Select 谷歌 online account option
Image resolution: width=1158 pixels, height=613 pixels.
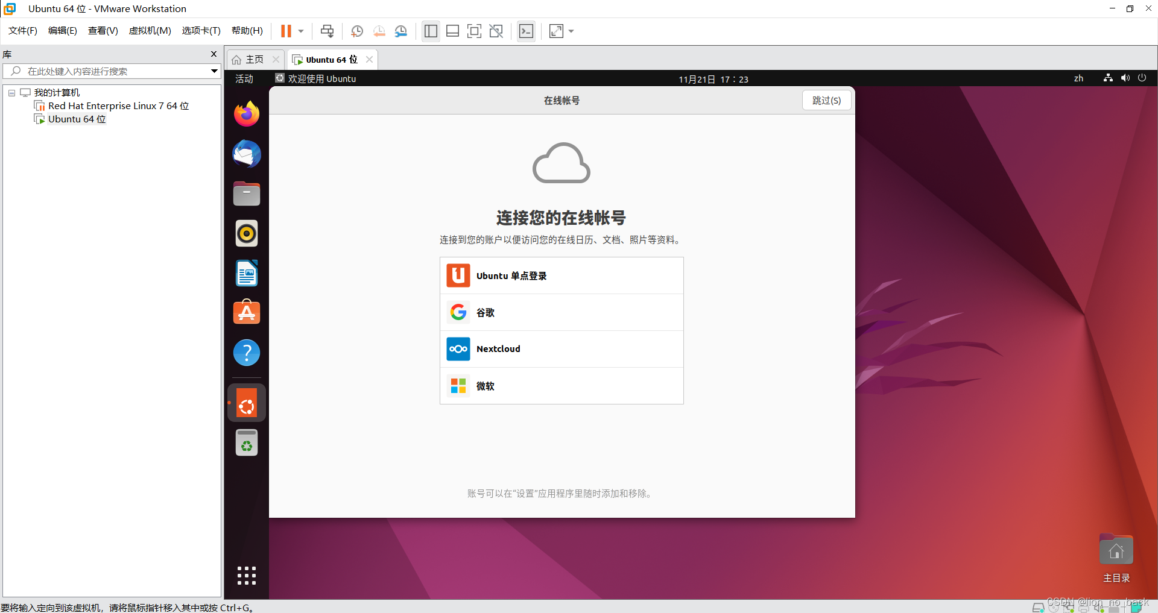point(561,312)
